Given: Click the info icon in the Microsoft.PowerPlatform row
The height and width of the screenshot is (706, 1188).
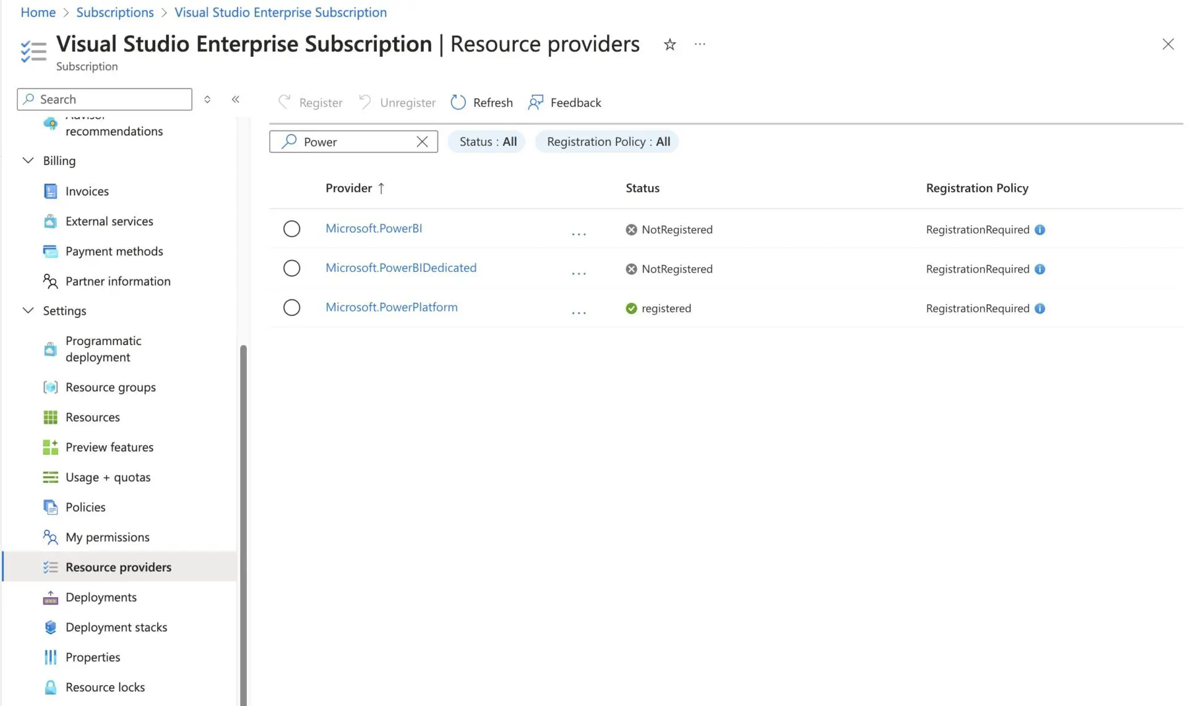Looking at the screenshot, I should (1039, 308).
